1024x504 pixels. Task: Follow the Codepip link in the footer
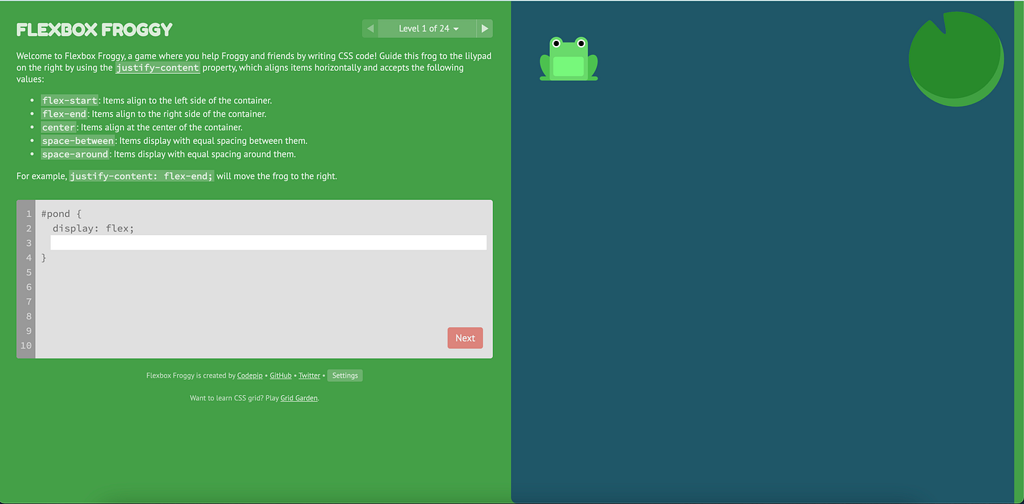[249, 375]
